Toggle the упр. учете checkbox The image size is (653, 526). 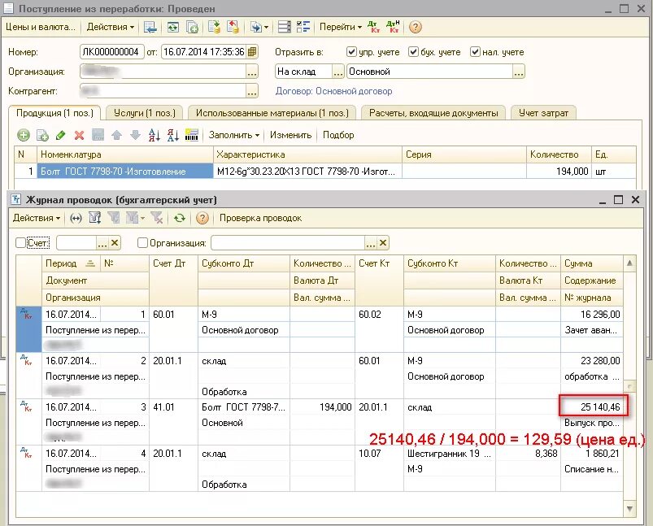point(351,52)
